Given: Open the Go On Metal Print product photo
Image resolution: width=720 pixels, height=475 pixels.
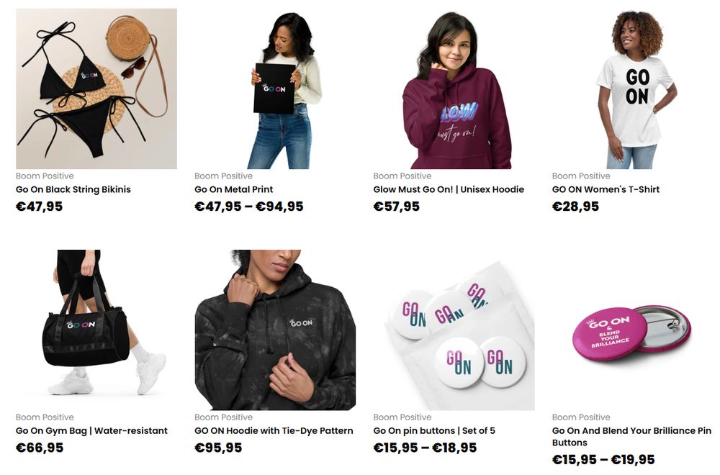Looking at the screenshot, I should tap(275, 89).
